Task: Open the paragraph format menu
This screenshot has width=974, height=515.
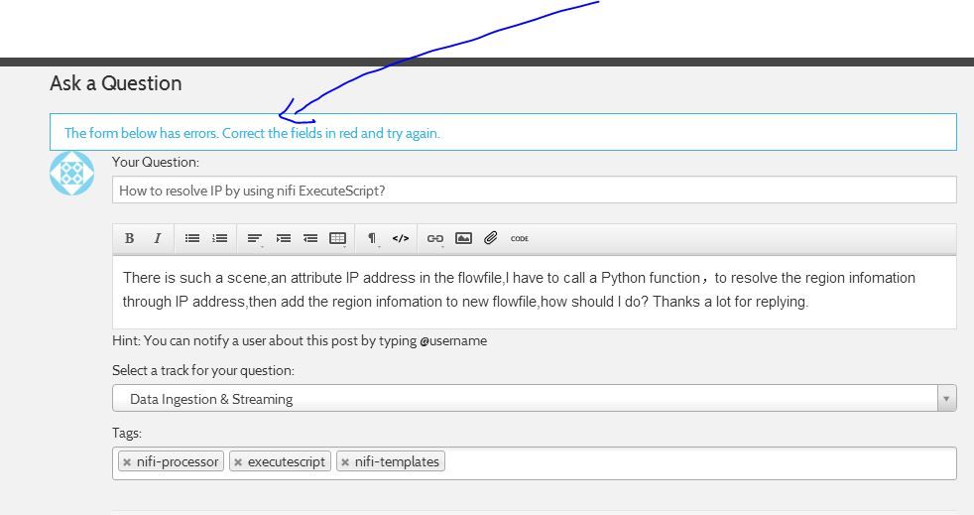Action: pyautogui.click(x=372, y=238)
